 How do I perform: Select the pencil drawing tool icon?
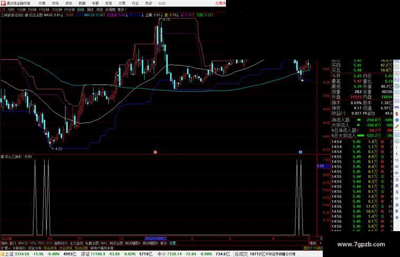[x=397, y=127]
